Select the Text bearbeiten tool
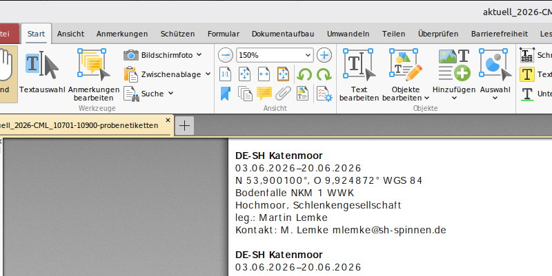Viewport: 552px width, 276px height. pos(359,75)
